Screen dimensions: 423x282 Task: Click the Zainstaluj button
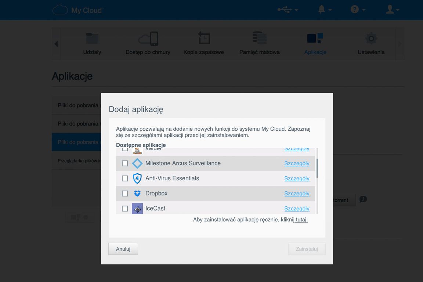click(307, 249)
